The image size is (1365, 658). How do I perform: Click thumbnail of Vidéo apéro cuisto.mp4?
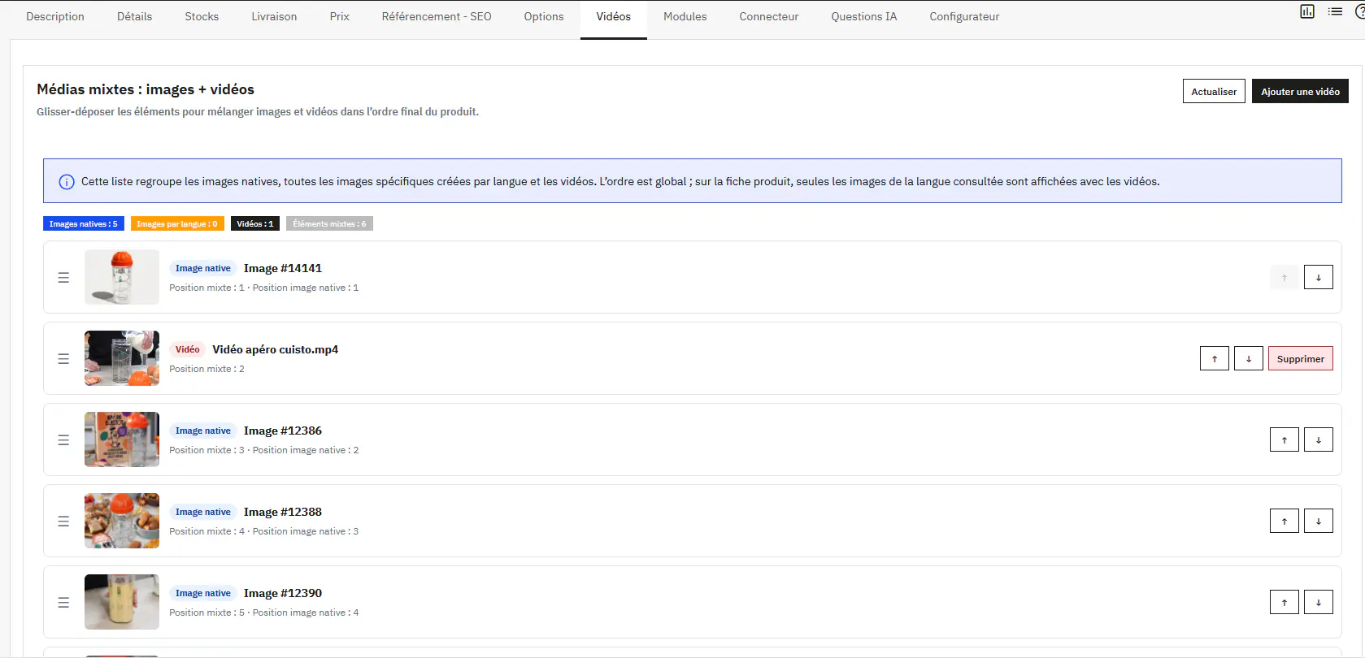[x=122, y=358]
